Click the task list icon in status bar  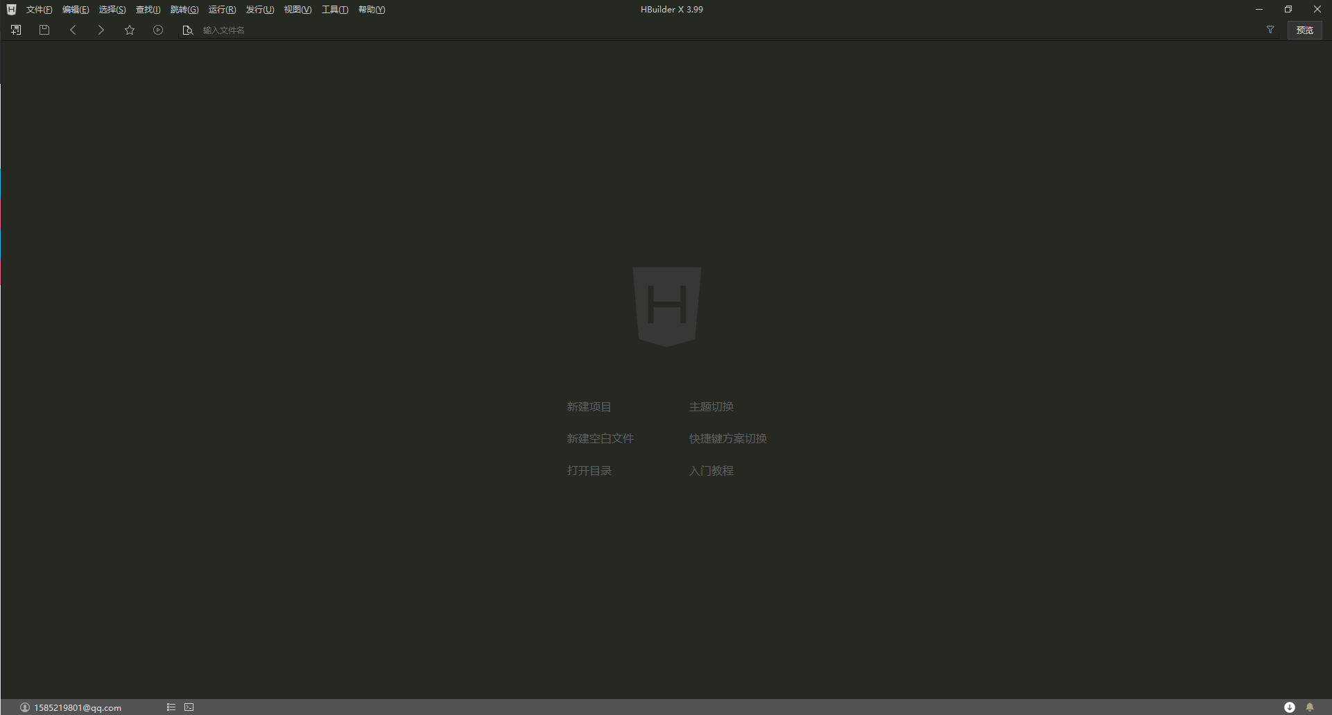coord(171,707)
